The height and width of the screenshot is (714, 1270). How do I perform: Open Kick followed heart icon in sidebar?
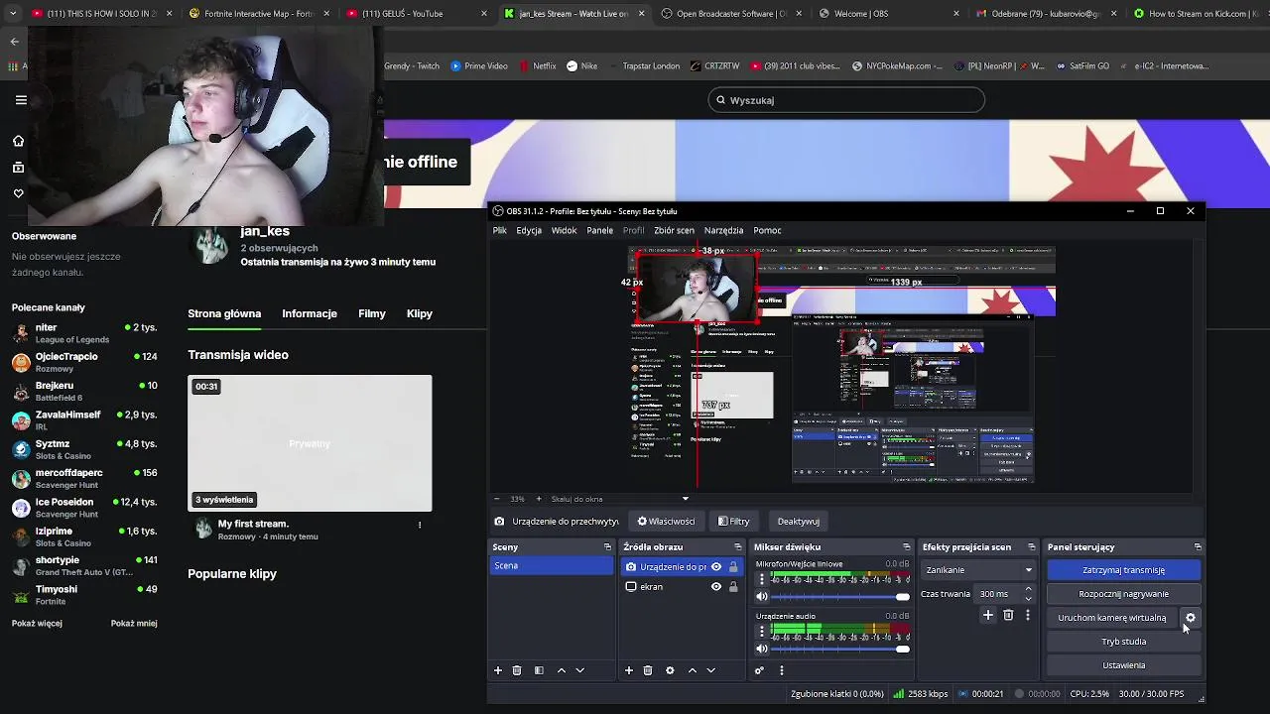(18, 193)
